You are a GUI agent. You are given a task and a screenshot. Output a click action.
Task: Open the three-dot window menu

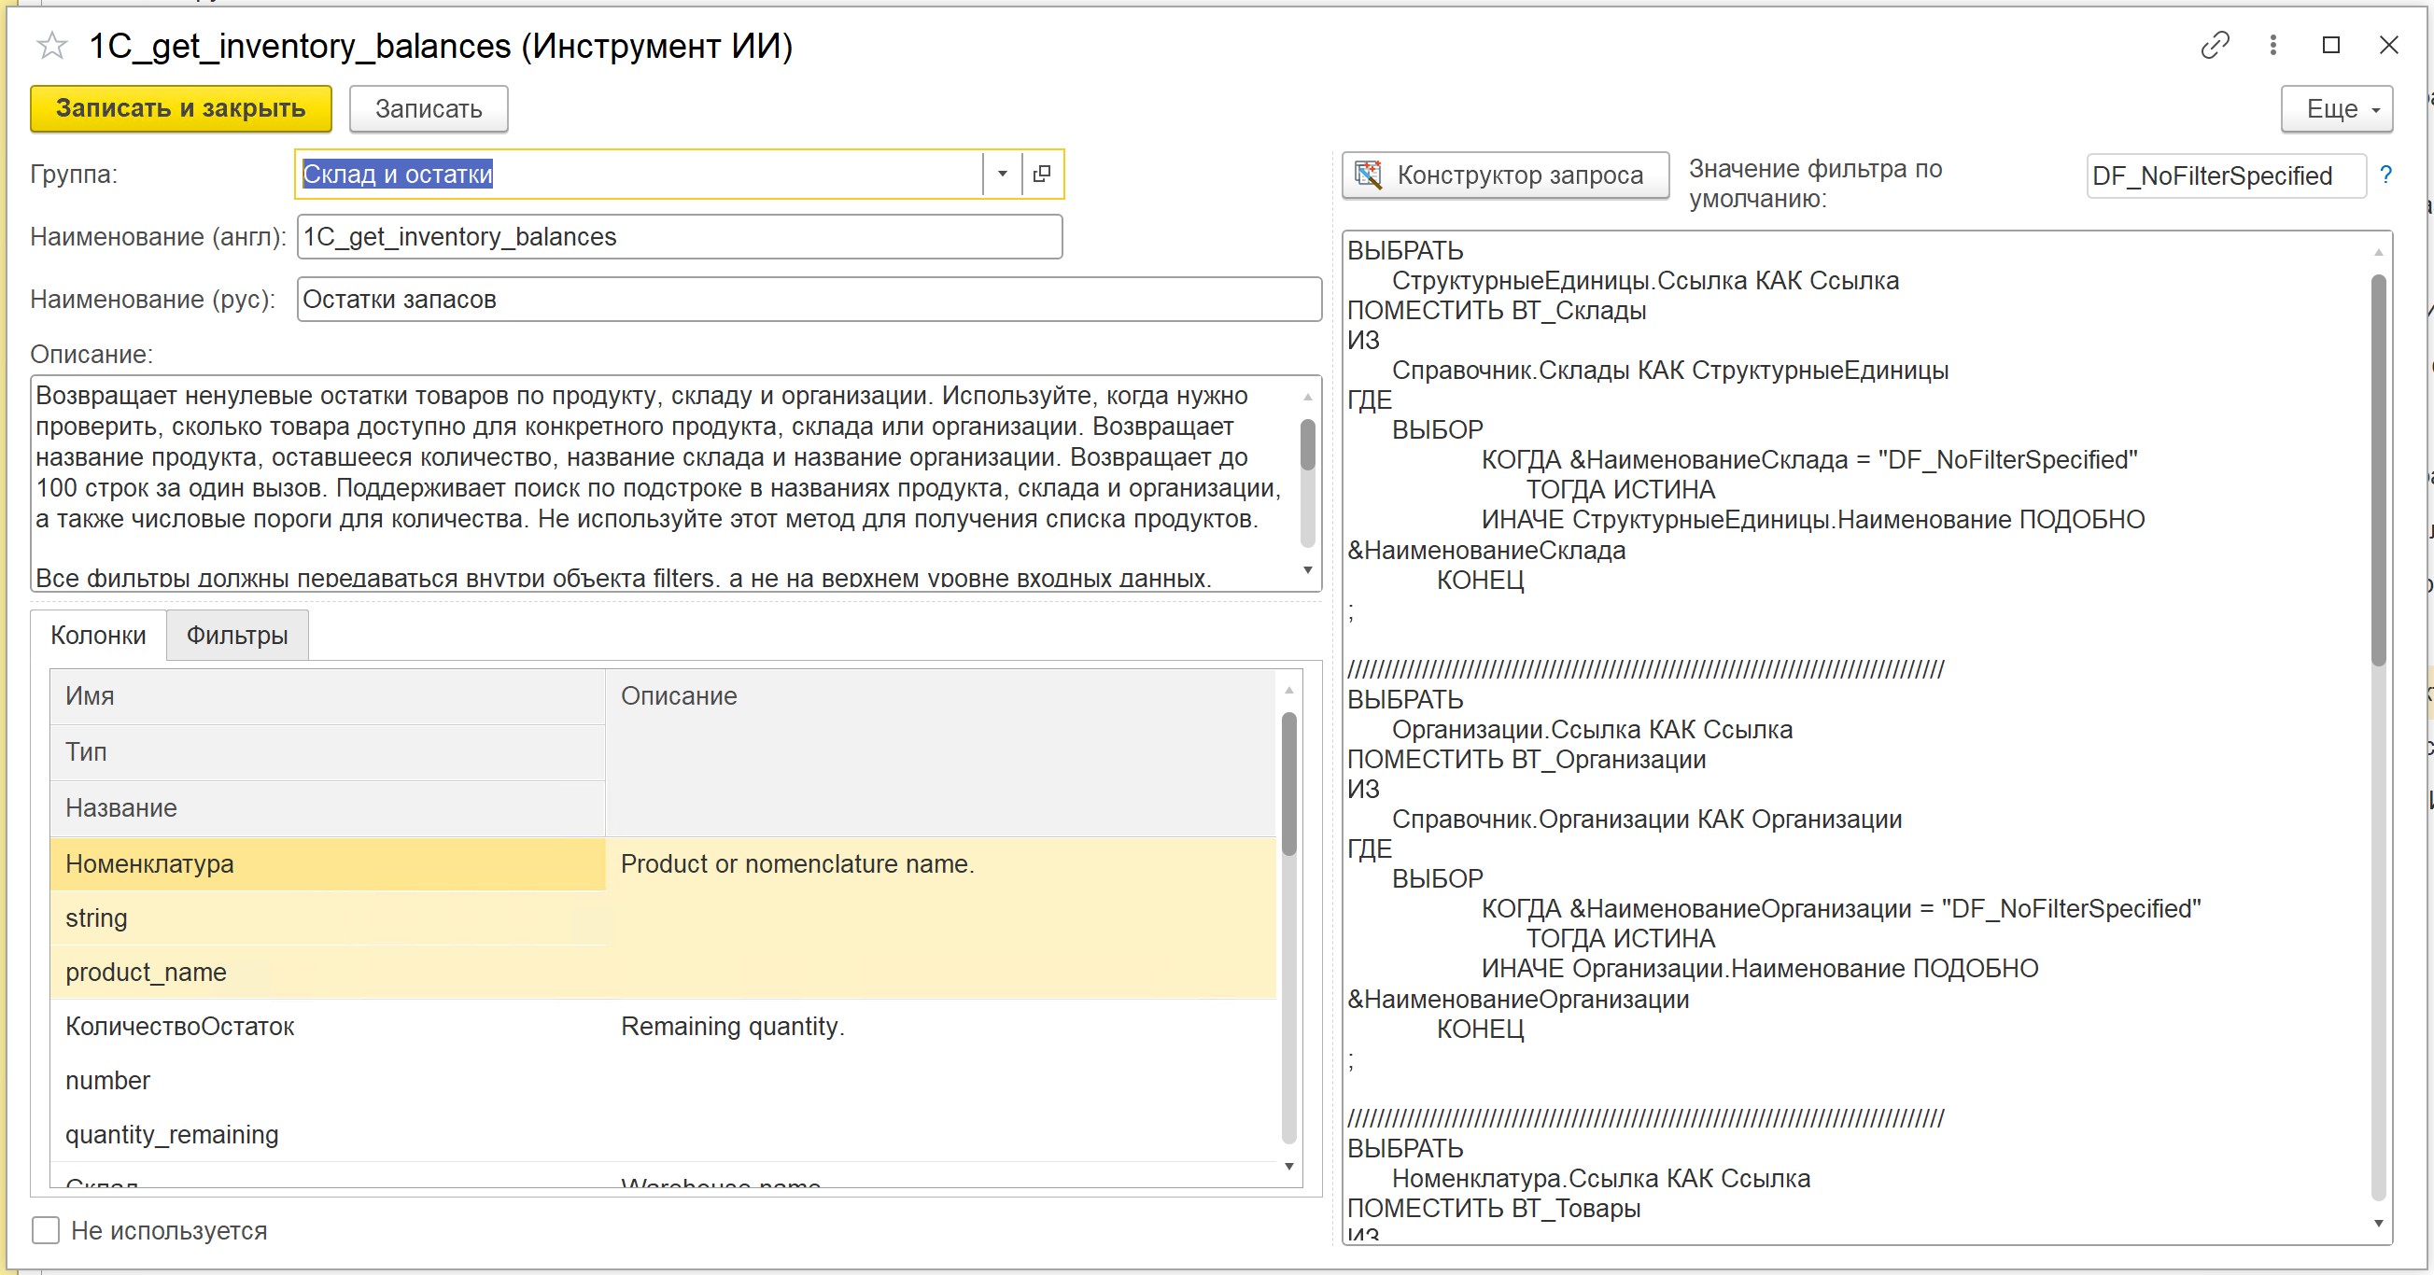pos(2273,46)
